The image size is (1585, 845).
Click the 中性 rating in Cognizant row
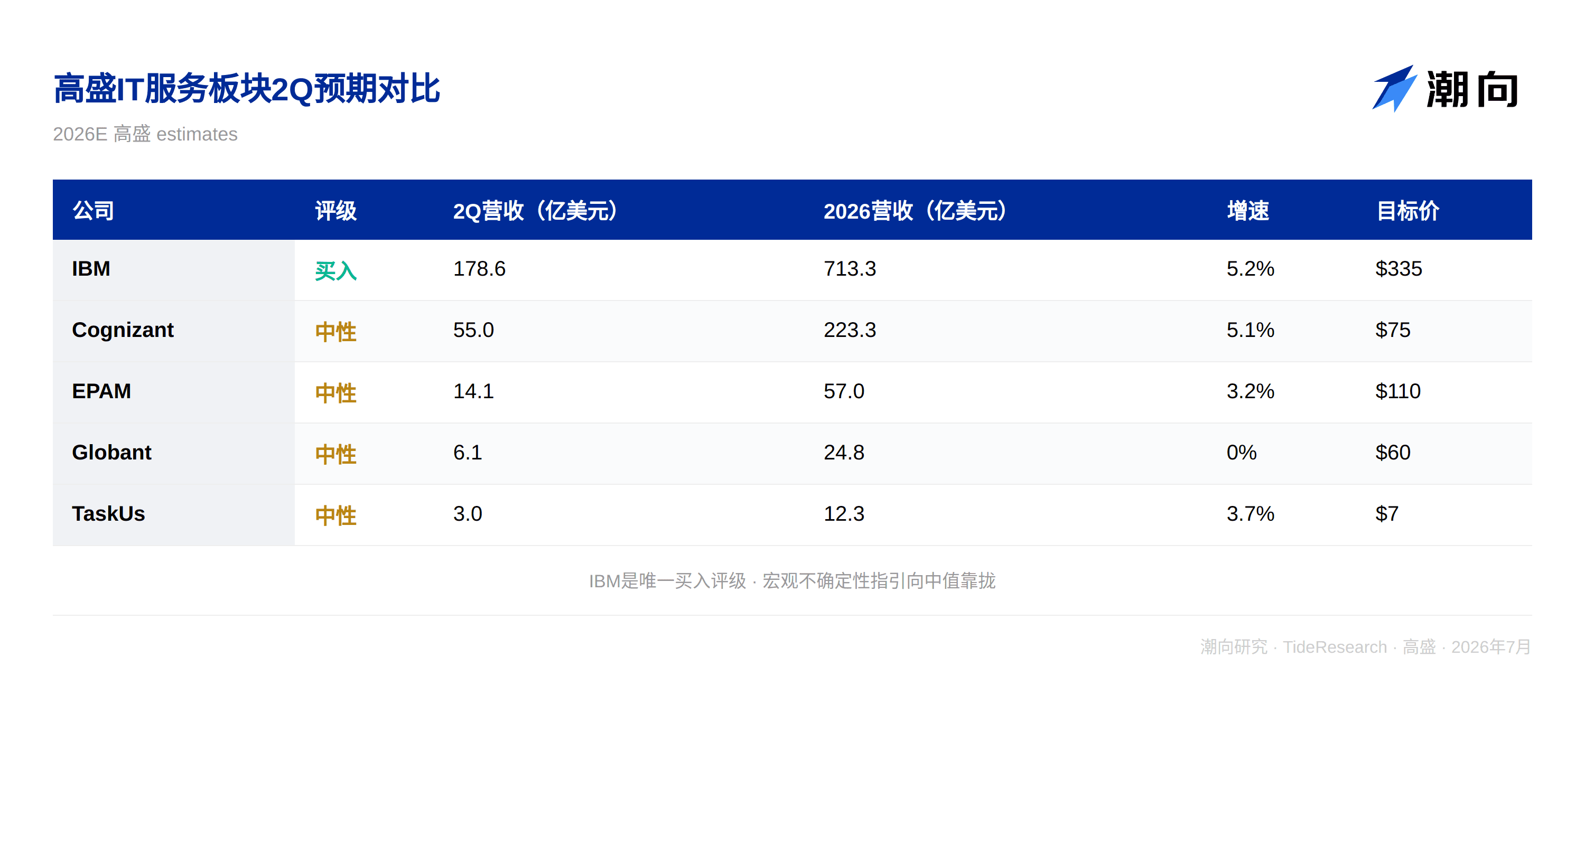click(x=336, y=332)
